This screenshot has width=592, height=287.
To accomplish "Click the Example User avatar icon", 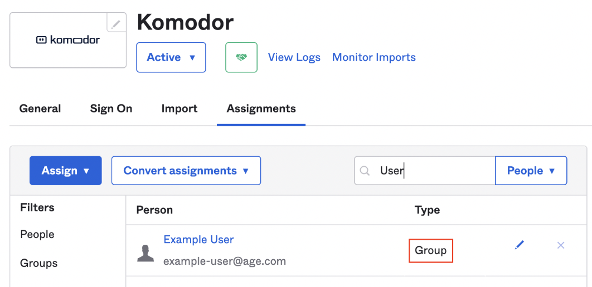I will (145, 253).
